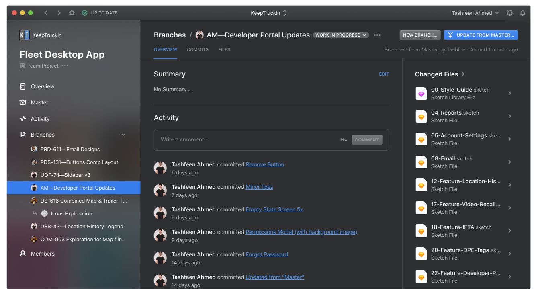Viewport: 536px width, 295px height.
Task: Click the Fleet Desktop App project title
Action: (x=62, y=55)
